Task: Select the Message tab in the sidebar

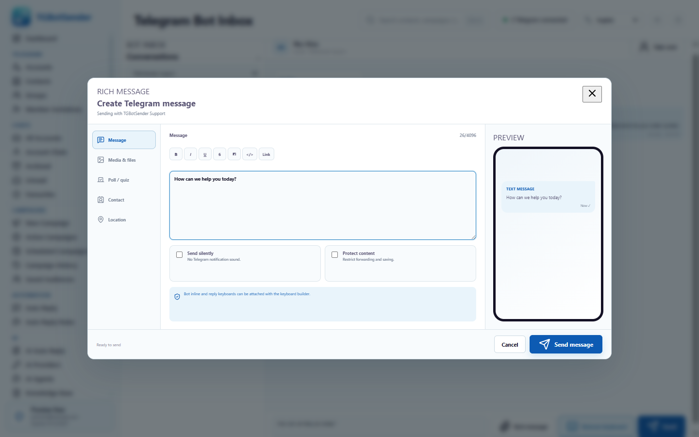Action: [124, 140]
